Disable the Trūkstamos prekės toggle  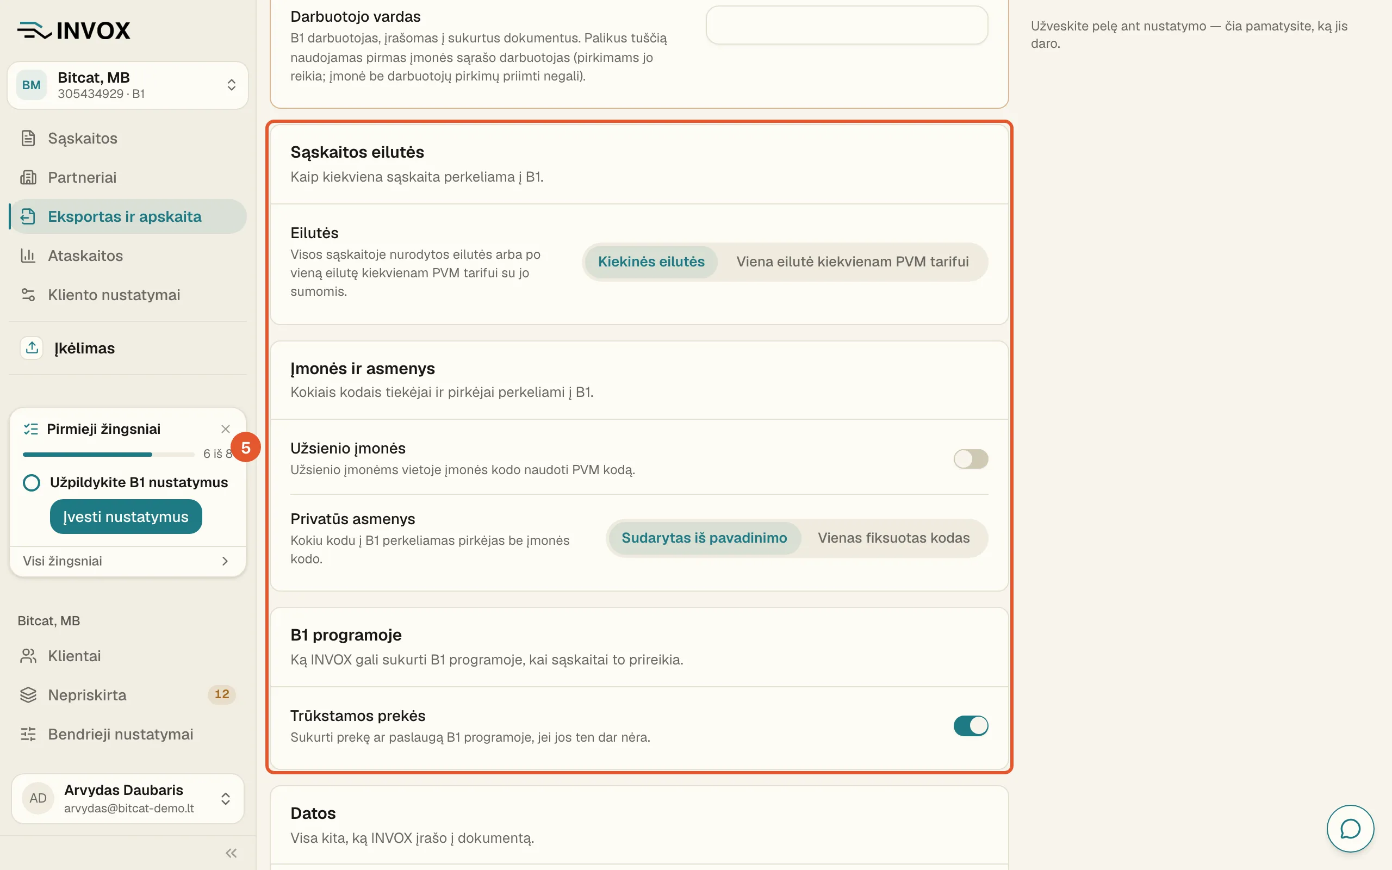tap(971, 725)
